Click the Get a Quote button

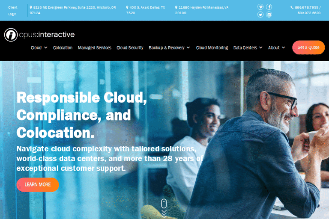[308, 47]
